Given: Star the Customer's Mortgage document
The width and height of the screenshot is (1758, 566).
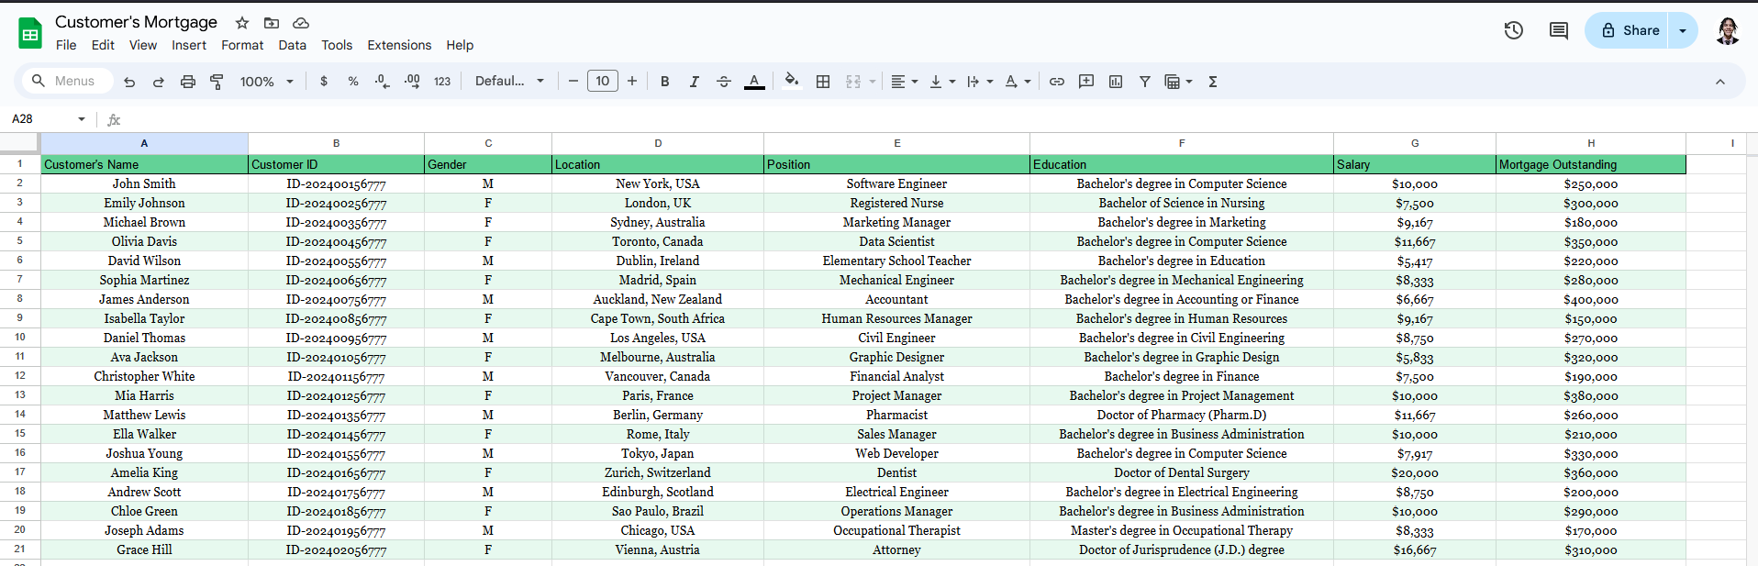Looking at the screenshot, I should coord(242,23).
